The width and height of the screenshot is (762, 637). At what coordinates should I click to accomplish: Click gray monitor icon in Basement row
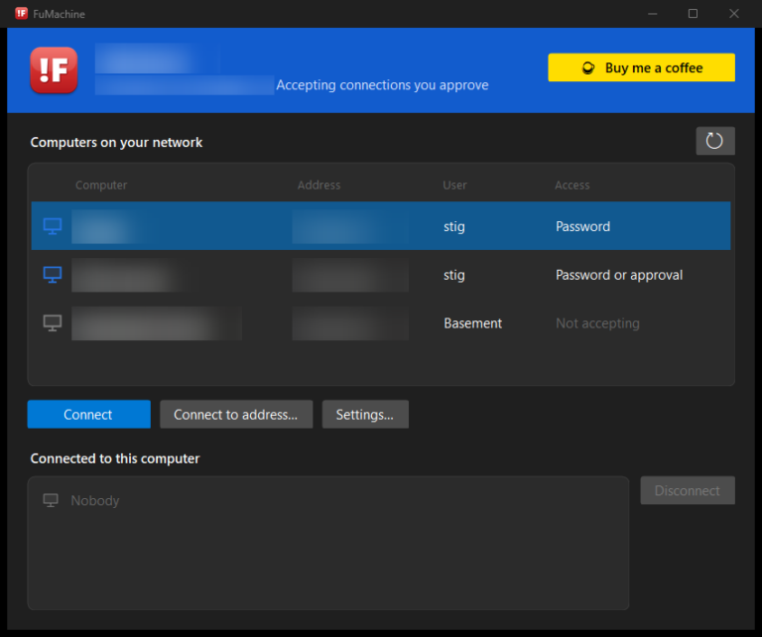coord(53,323)
